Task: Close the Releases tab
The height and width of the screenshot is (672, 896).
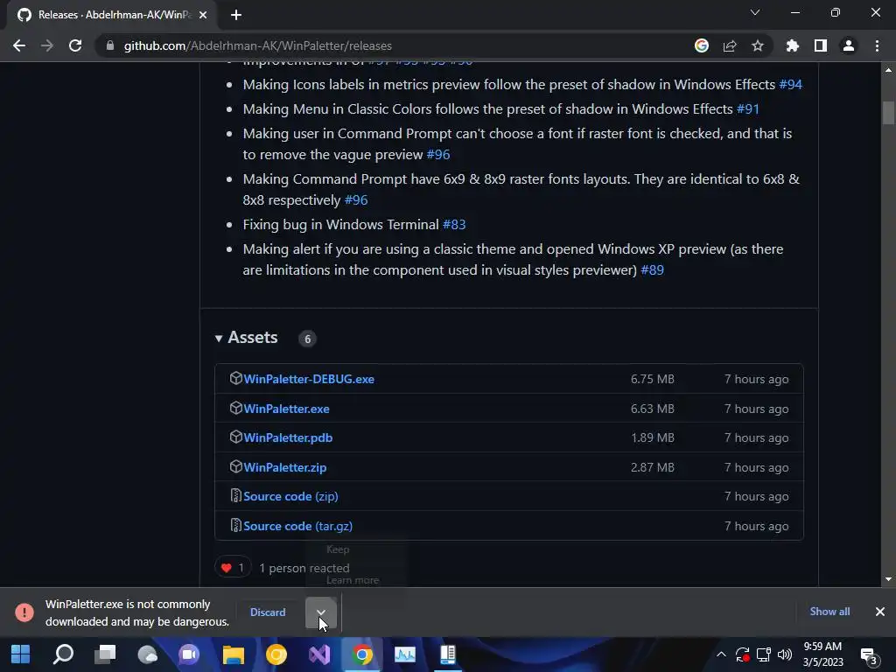Action: tap(203, 15)
